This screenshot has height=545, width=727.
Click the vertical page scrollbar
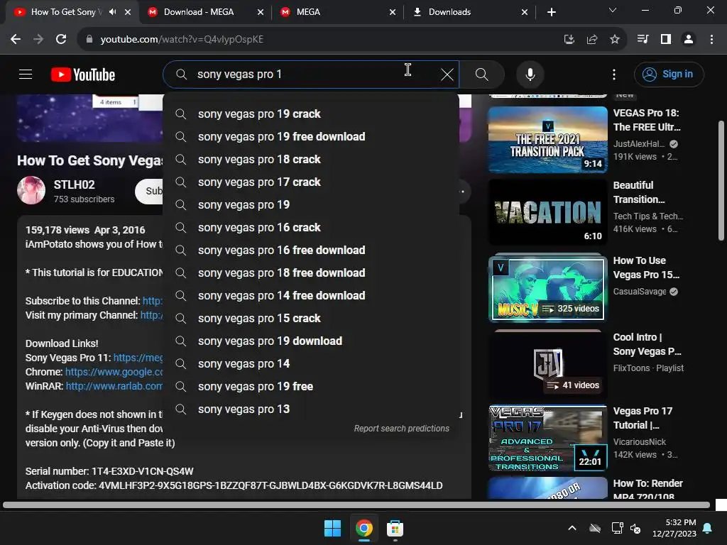point(721,181)
